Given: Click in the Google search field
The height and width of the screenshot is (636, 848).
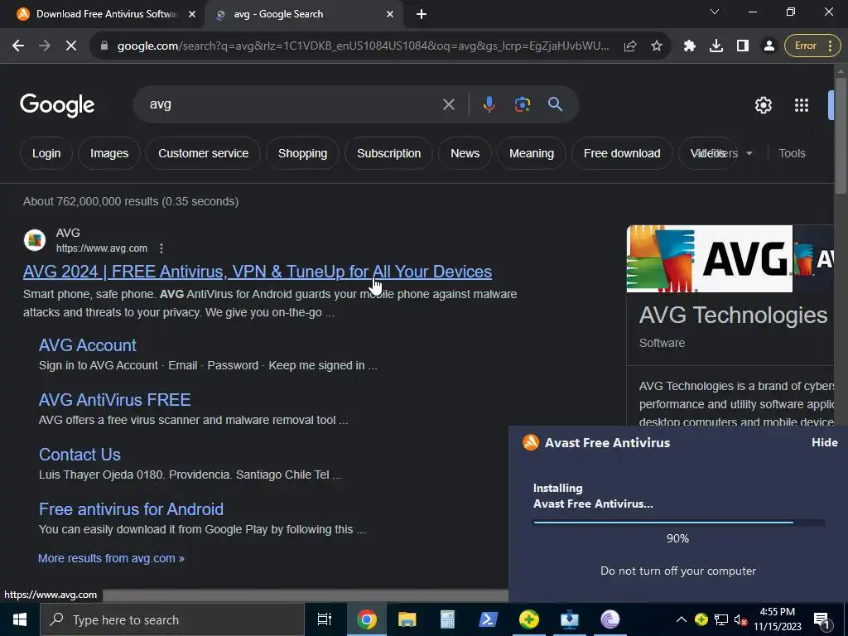Looking at the screenshot, I should point(292,104).
